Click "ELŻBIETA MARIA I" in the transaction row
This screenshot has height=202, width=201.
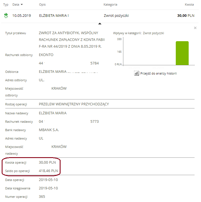point(54,16)
